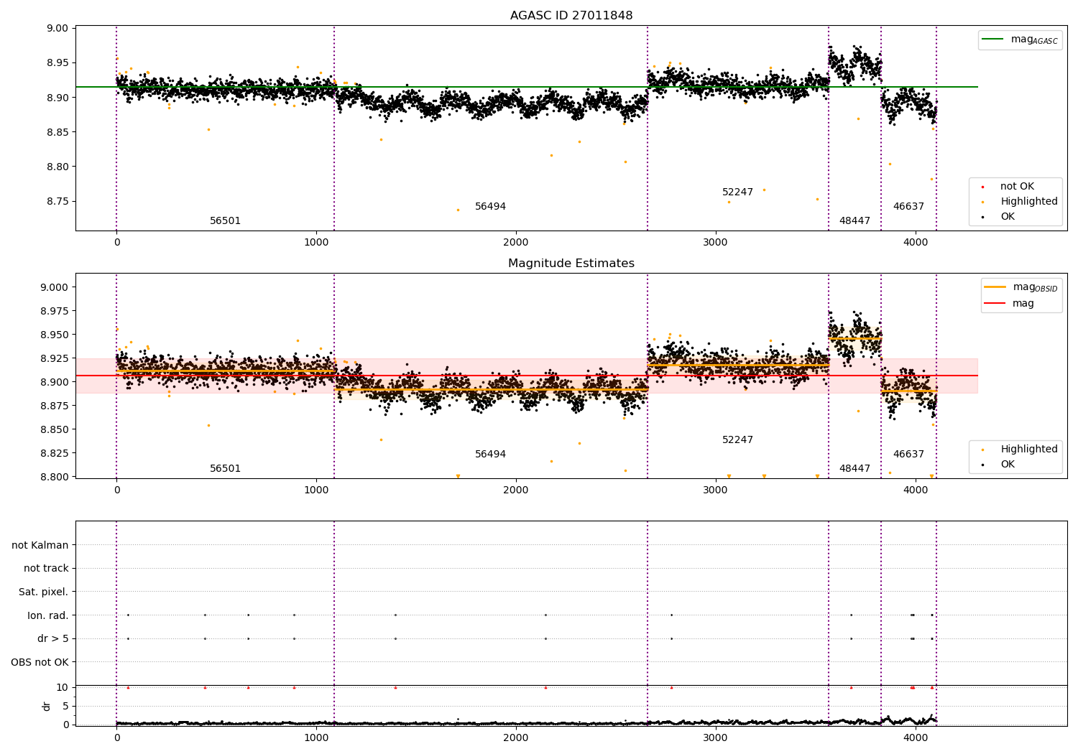1078x754 pixels.
Task: Click obsid label 46637 in the Magnitude Estimates plot
Action: (x=908, y=455)
